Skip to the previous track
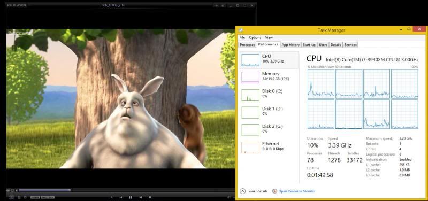The image size is (428, 201). click(x=121, y=197)
